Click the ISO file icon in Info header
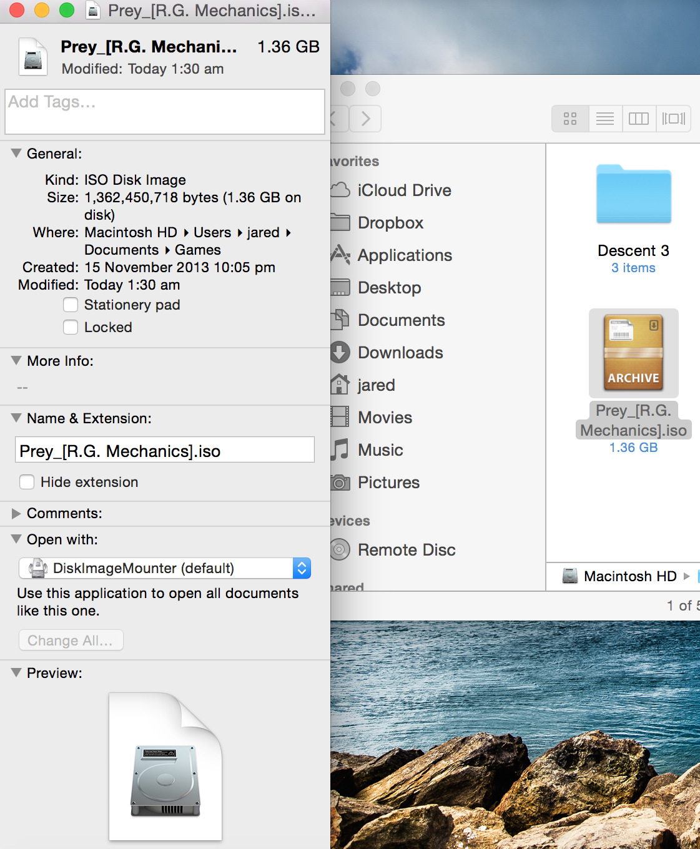 tap(33, 57)
